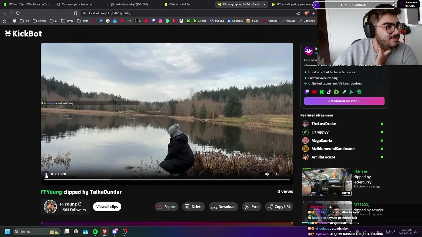Open the video player more options menu
Image resolution: width=422 pixels, height=237 pixels.
[x=288, y=174]
